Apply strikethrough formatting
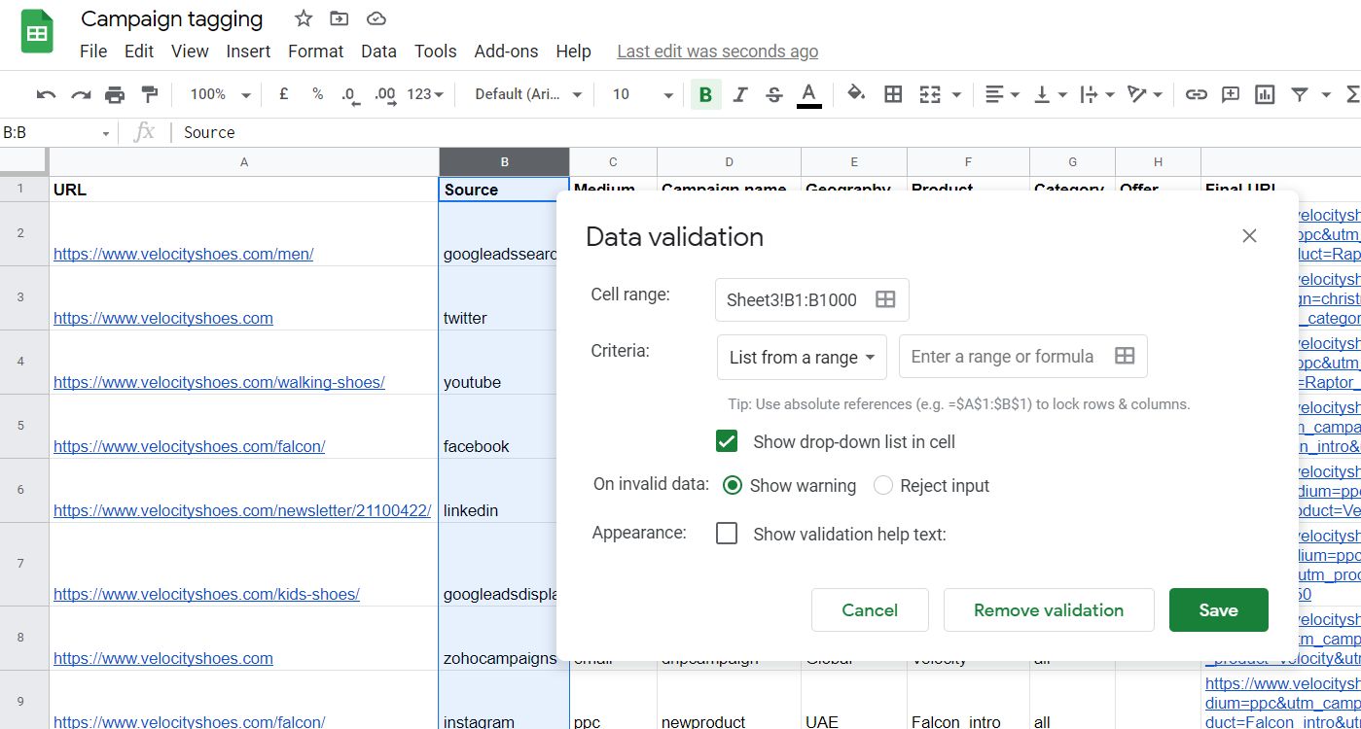The height and width of the screenshot is (729, 1361). [773, 94]
